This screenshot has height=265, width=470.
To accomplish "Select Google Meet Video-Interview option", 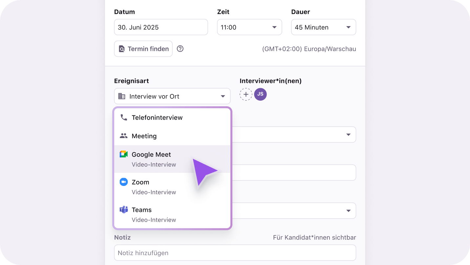I will click(x=154, y=159).
